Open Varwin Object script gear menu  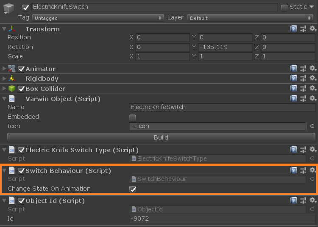click(x=313, y=98)
